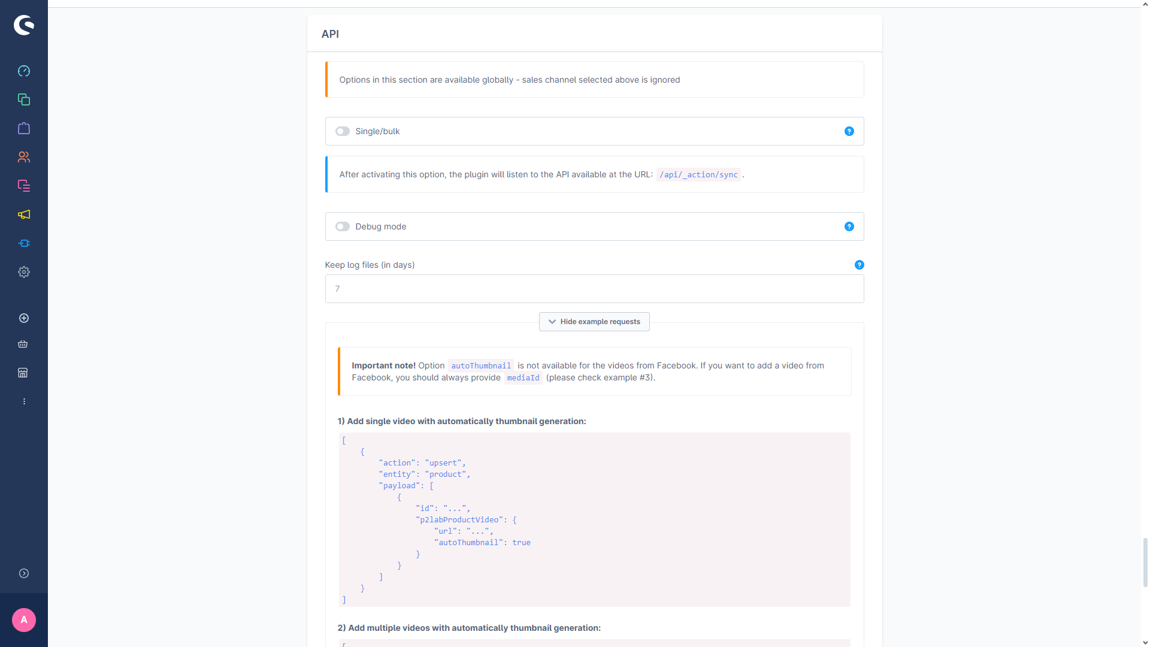This screenshot has width=1150, height=647.
Task: Click the help/question mark icon for Single/bulk
Action: click(848, 131)
